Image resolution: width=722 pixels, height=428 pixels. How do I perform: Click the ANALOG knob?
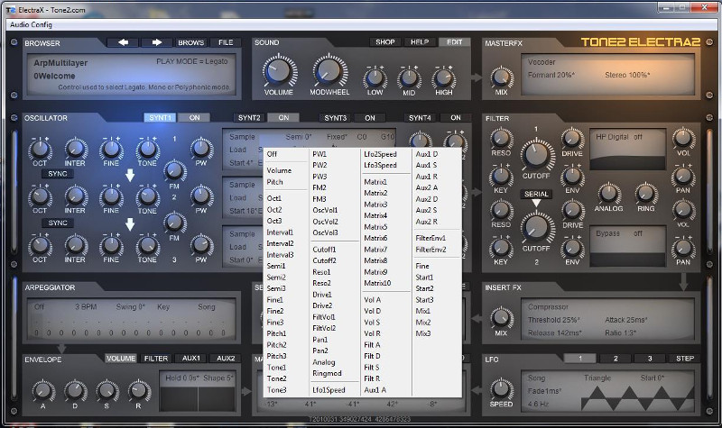[x=608, y=193]
